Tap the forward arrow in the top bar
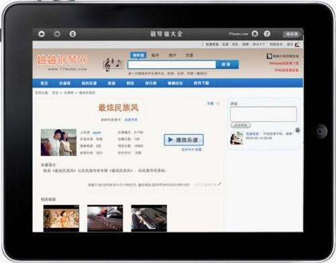This screenshot has width=336, height=263. [57, 34]
